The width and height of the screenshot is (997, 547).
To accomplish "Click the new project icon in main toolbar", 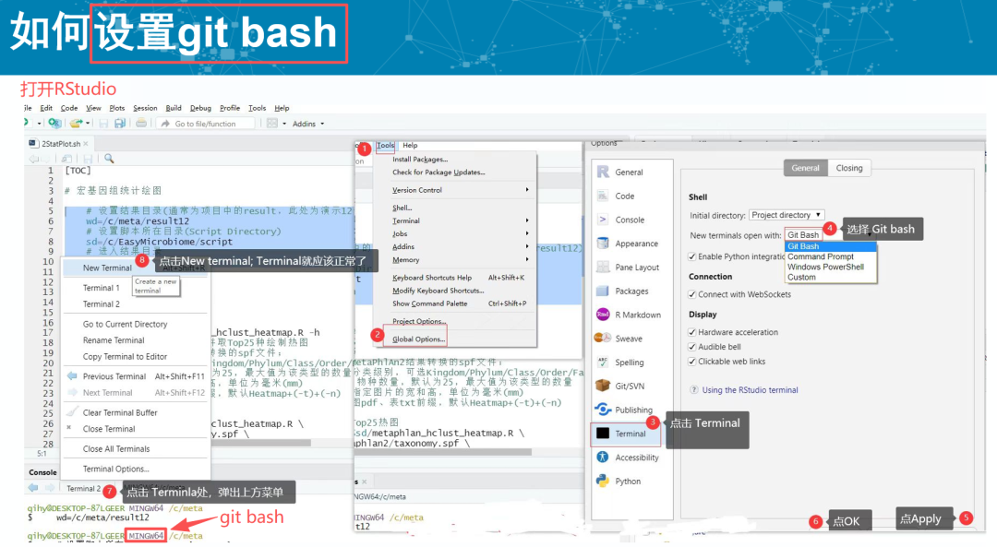I will tap(54, 124).
